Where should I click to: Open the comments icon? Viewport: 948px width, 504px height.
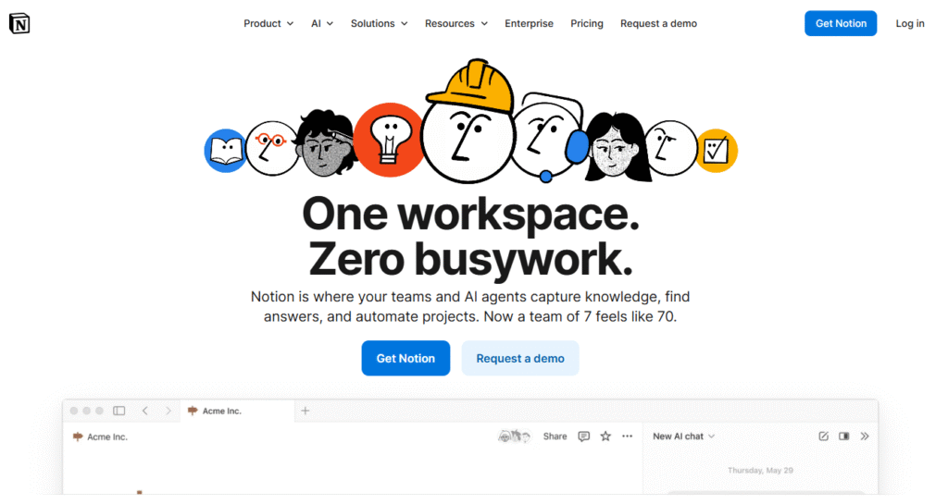pyautogui.click(x=583, y=436)
